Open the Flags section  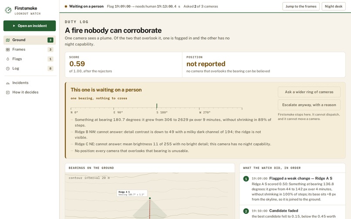pyautogui.click(x=30, y=59)
